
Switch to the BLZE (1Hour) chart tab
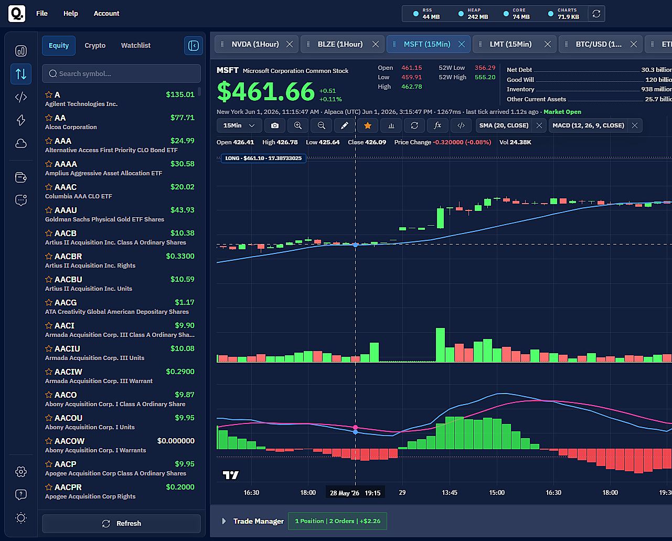tap(340, 44)
